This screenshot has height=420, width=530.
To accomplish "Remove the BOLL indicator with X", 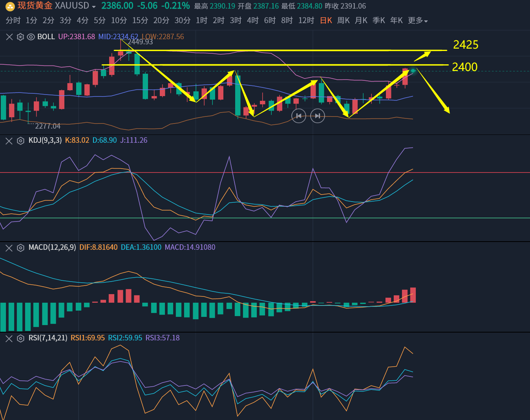I will tap(9, 37).
